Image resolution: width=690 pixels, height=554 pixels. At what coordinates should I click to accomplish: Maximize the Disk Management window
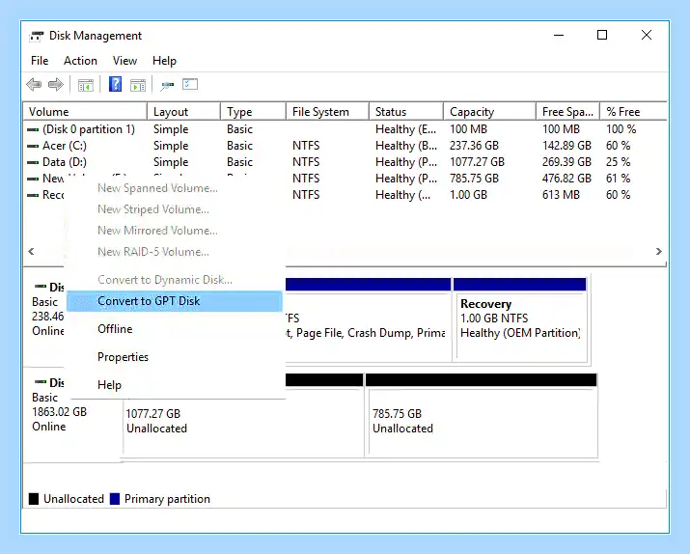pyautogui.click(x=602, y=35)
